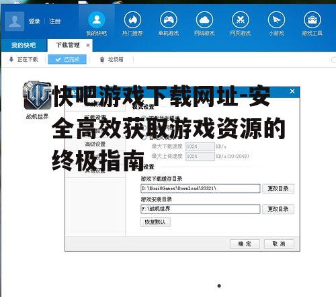Click the 游戏安装目录 path field

[x=200, y=209]
